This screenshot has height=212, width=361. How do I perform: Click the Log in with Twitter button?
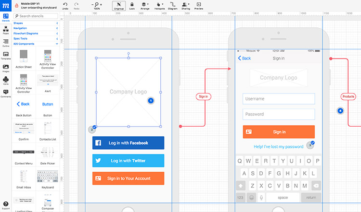pyautogui.click(x=128, y=161)
